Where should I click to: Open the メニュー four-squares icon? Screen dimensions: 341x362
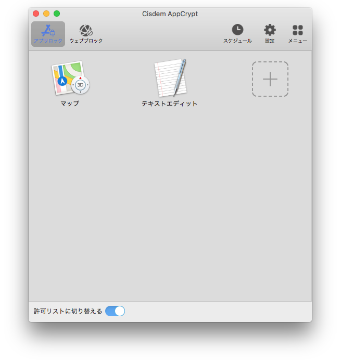coord(297,30)
